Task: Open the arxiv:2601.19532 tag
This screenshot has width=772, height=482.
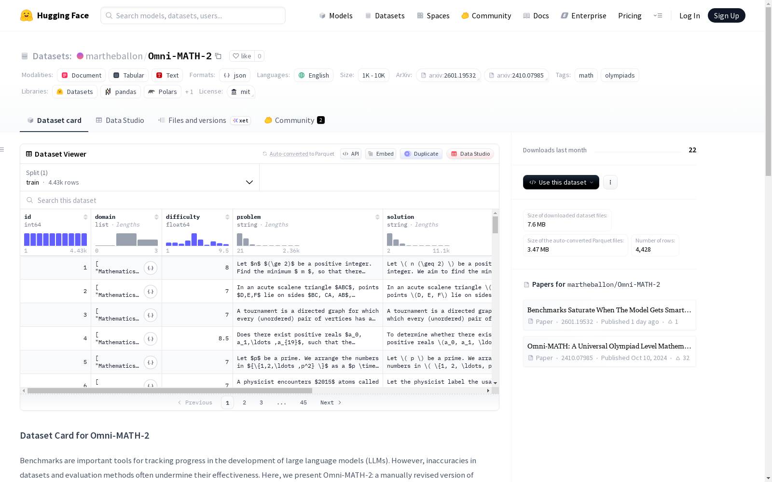Action: coord(448,75)
